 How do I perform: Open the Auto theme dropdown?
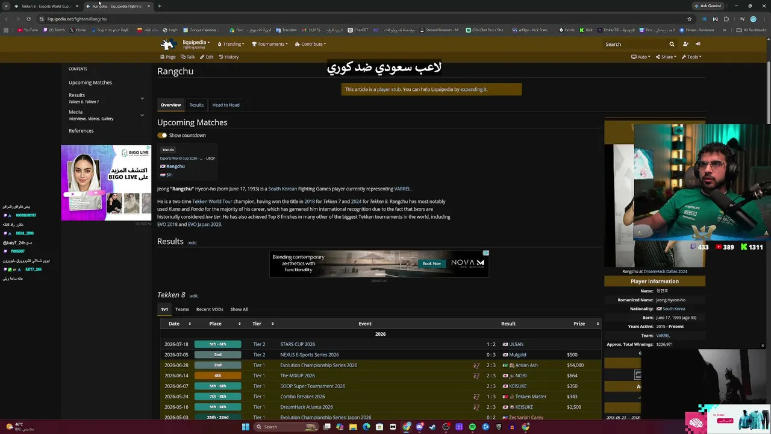click(640, 57)
